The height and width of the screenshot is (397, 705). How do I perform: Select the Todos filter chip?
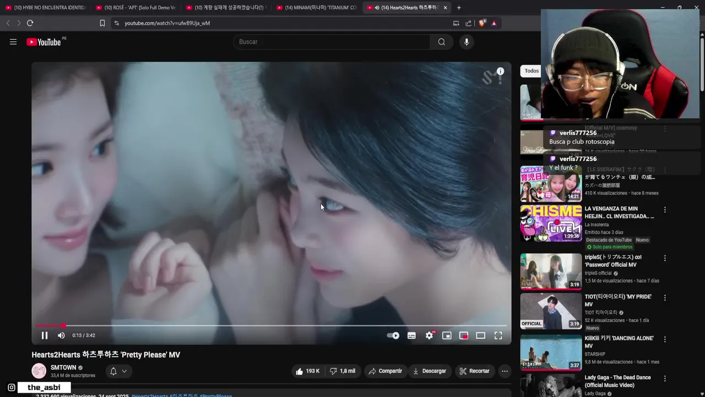coord(531,71)
